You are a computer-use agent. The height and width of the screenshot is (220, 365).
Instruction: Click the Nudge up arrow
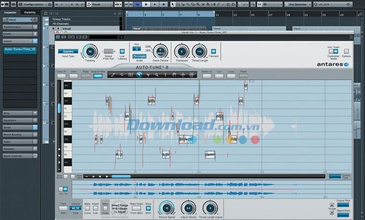click(332, 205)
